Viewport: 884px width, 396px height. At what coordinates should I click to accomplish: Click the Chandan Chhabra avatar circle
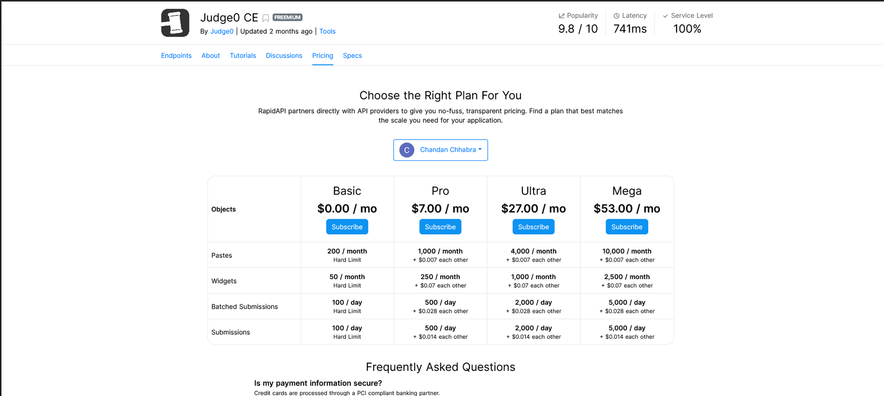[x=407, y=150]
